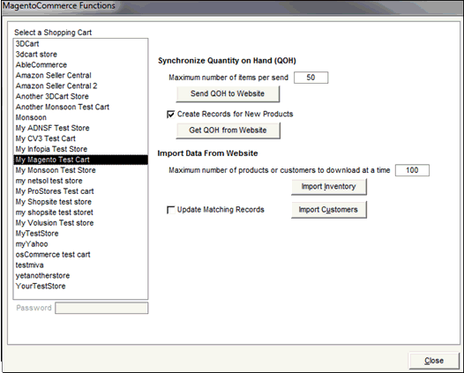Click Get QOH from Website button
The height and width of the screenshot is (373, 464).
(x=228, y=131)
